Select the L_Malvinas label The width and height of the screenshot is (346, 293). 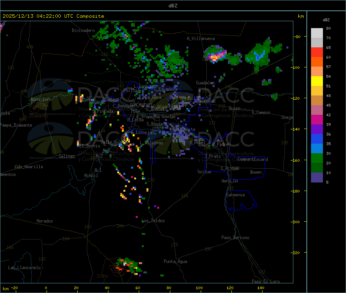click(151, 143)
